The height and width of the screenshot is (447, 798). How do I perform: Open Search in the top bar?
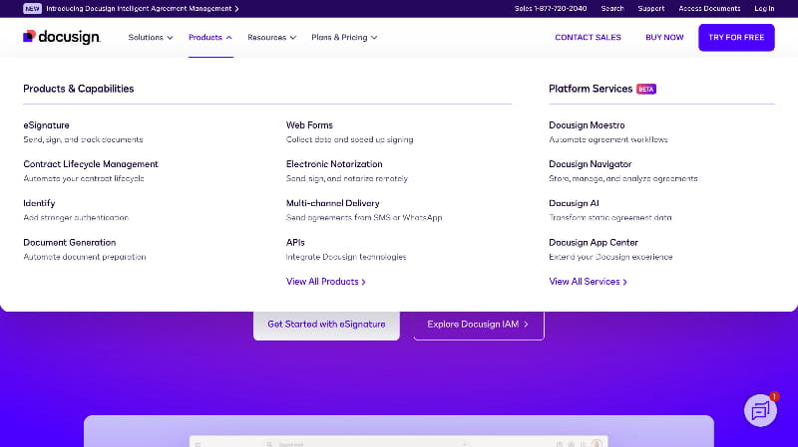[x=612, y=9]
